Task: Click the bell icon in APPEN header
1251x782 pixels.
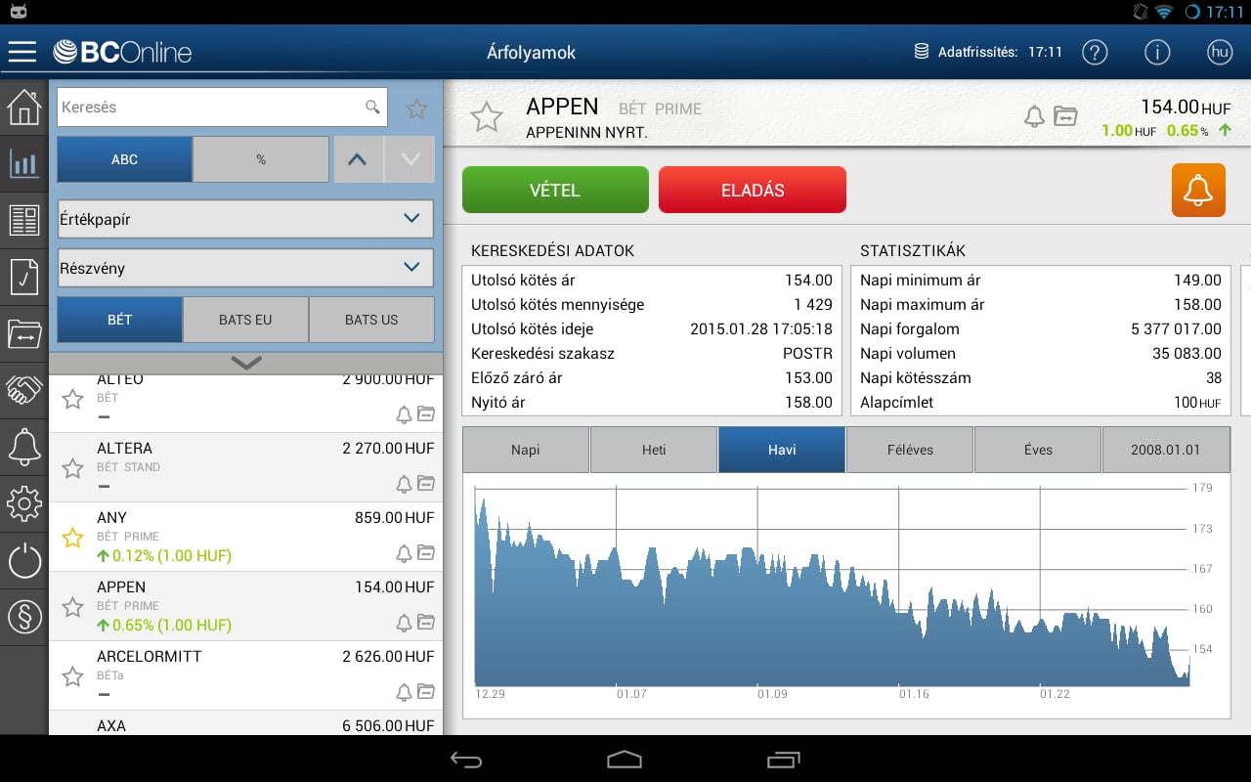Action: (1034, 116)
